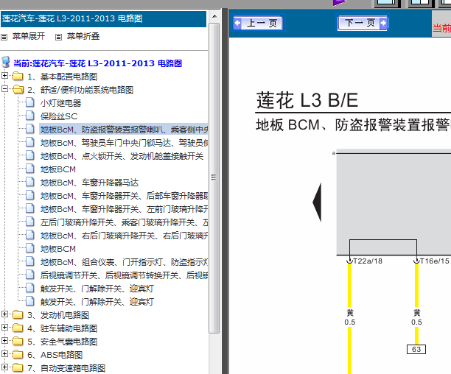Open the 小灯继电器 diagram page

click(x=60, y=103)
